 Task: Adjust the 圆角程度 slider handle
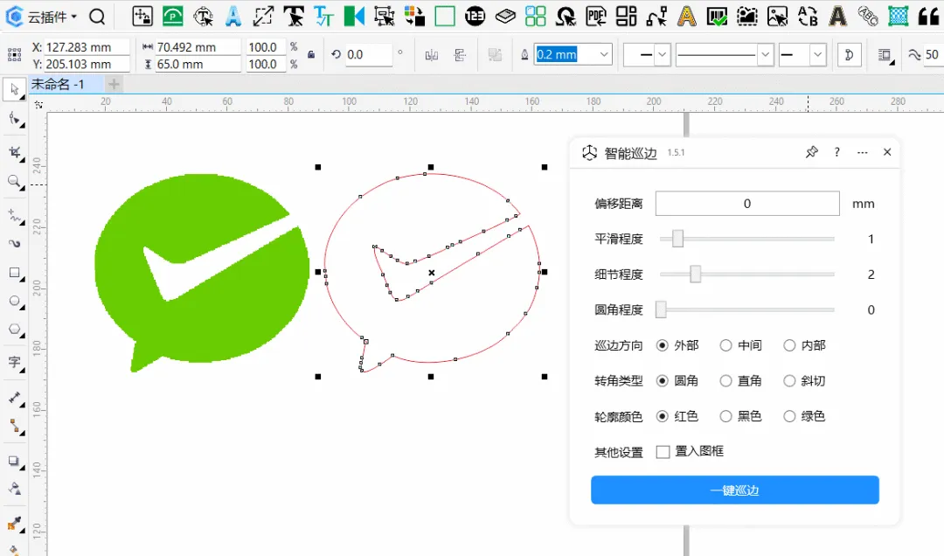point(661,309)
